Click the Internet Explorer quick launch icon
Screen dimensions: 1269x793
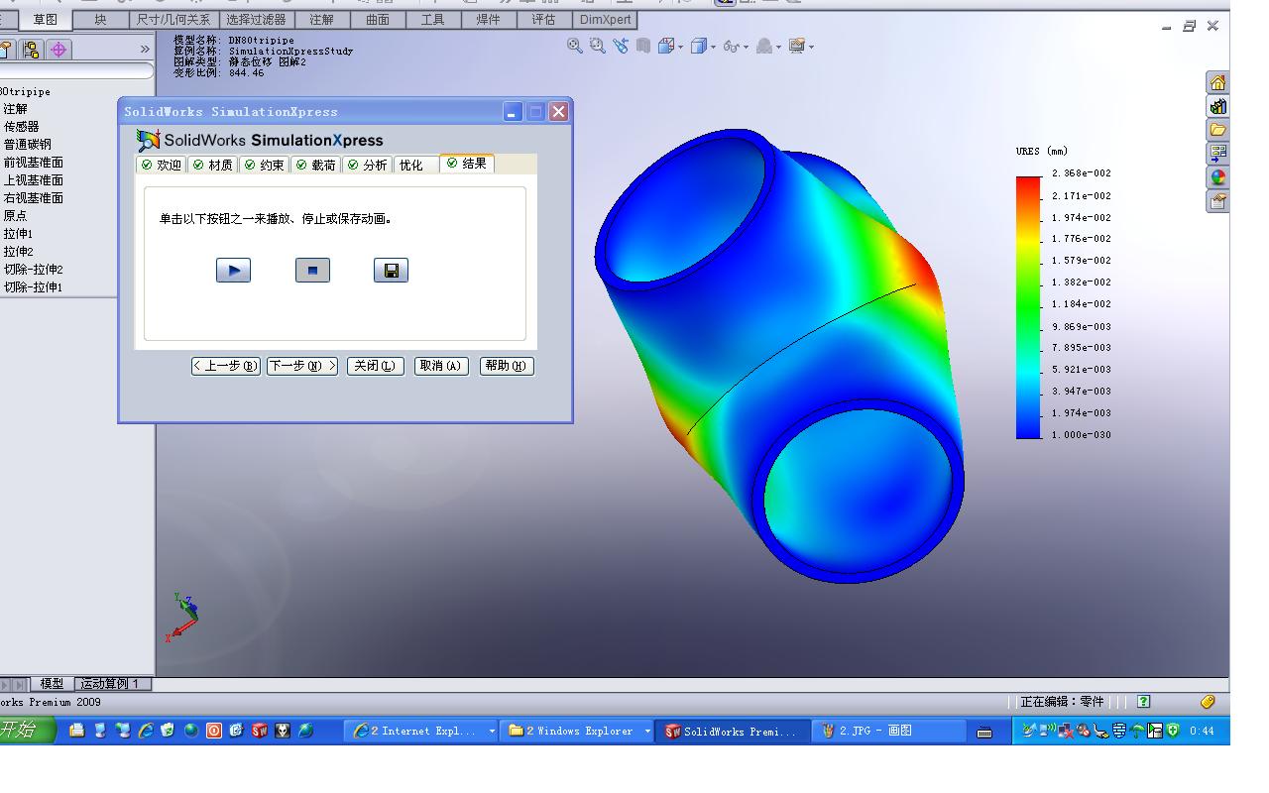coord(146,731)
